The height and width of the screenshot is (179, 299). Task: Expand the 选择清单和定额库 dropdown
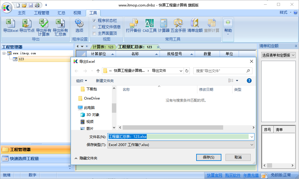coord(278,55)
